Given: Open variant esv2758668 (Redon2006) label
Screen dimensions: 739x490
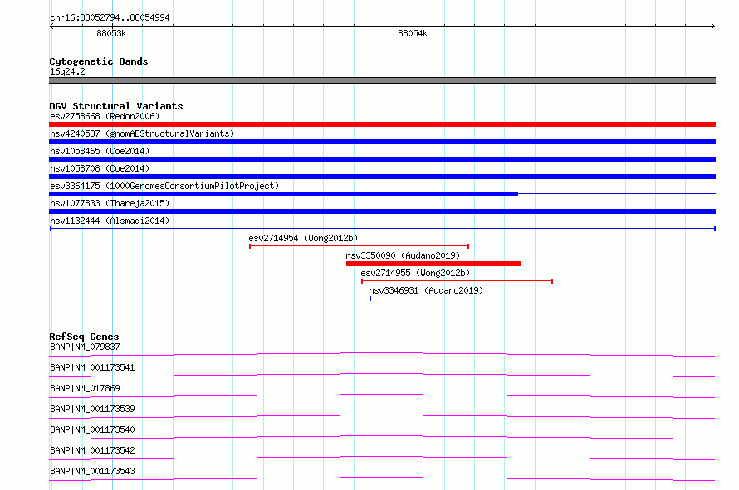Looking at the screenshot, I should point(105,116).
